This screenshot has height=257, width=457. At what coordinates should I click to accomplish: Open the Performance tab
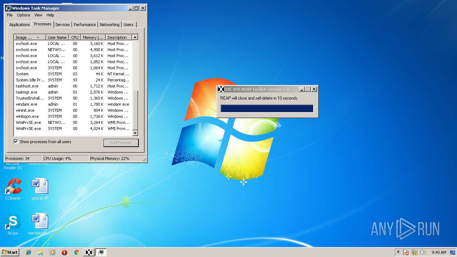85,25
